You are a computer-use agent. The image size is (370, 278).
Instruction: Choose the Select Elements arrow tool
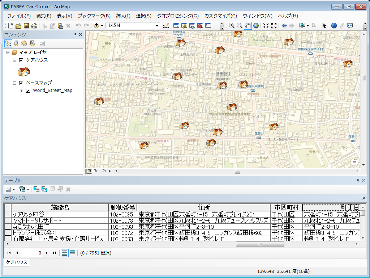tap(324, 26)
